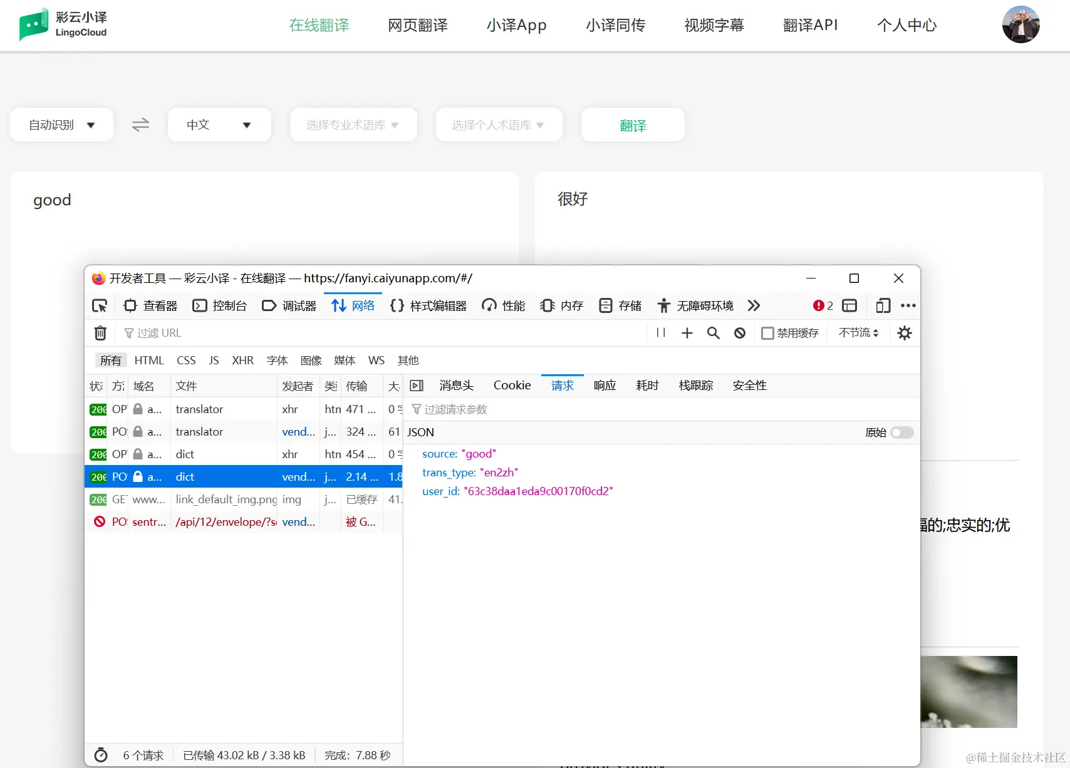Viewport: 1070px width, 768px height.
Task: Switch to 安全性 tab
Action: coord(749,386)
